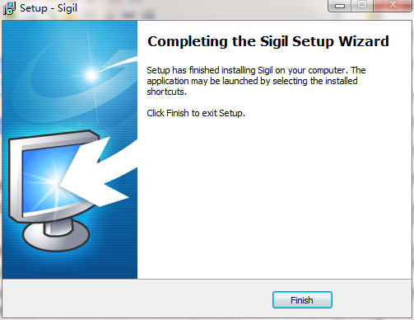Viewport: 414px width, 320px height.
Task: Click the 'Completing the Sigil Setup Wizard' heading
Action: (268, 41)
